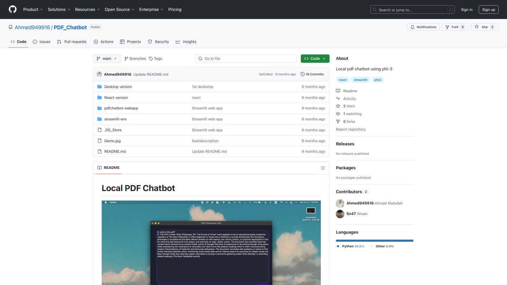Select the streamlit topic tag
Image resolution: width=507 pixels, height=285 pixels.
pyautogui.click(x=360, y=80)
